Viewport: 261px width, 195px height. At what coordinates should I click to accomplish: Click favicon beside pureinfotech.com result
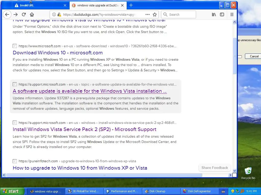click(x=15, y=161)
